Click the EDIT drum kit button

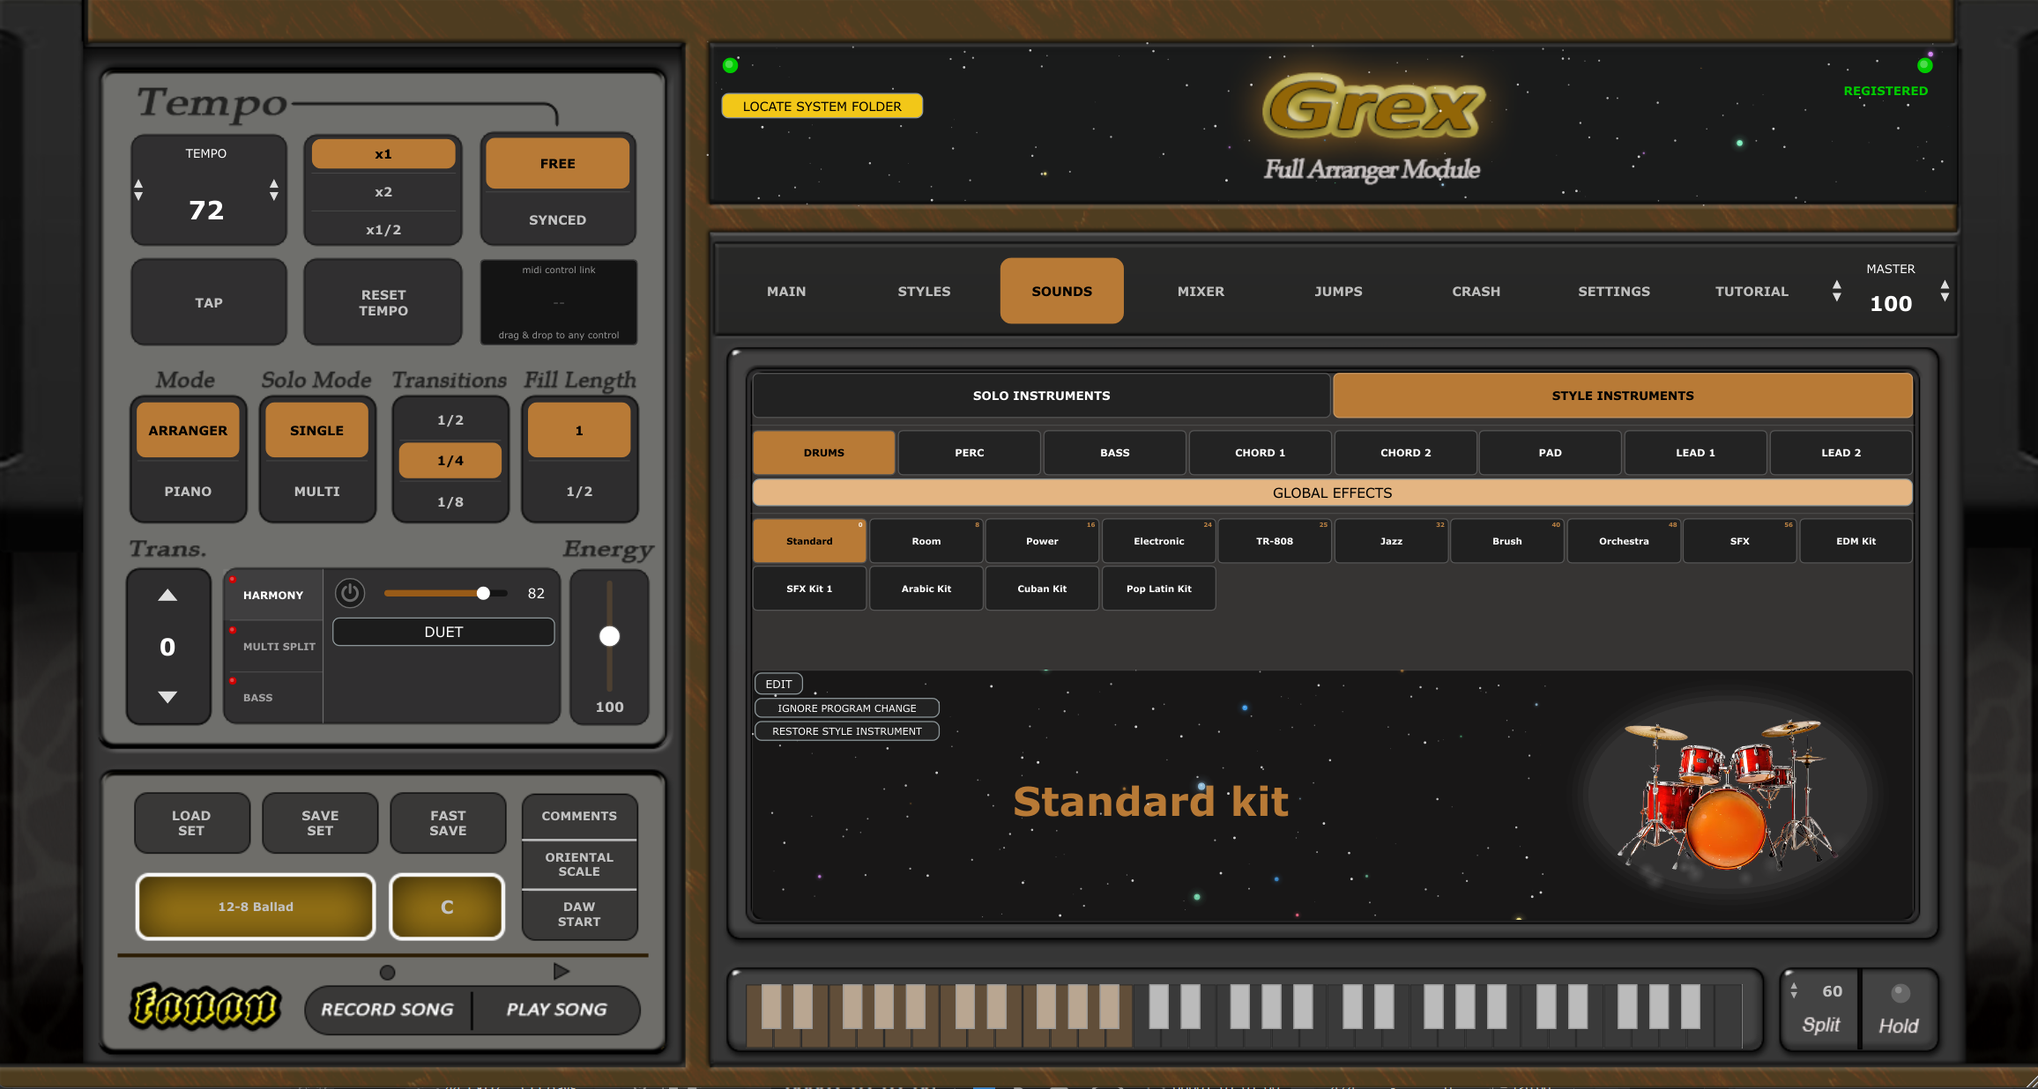point(778,684)
